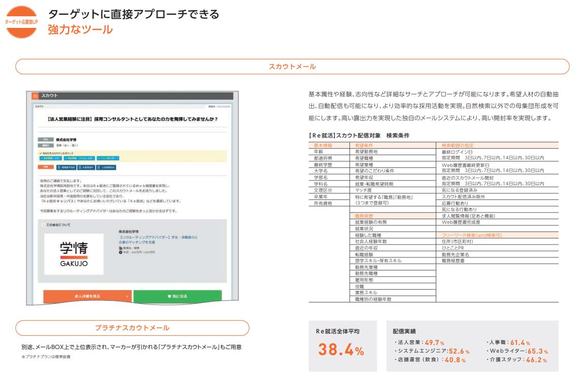Viewport: 582px width, 379px height.
Task: Click the second blue scout point tag
Action: pos(79,158)
